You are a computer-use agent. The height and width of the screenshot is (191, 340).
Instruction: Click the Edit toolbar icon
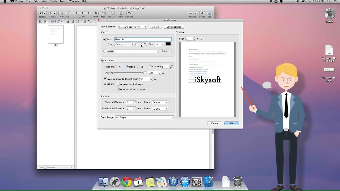[210, 13]
